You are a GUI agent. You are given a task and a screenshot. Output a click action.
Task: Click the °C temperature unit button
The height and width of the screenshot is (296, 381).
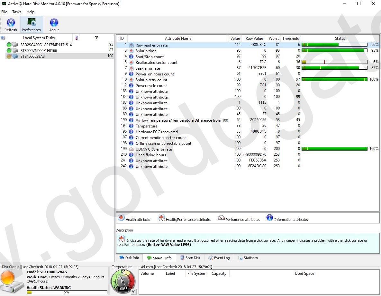(133, 292)
